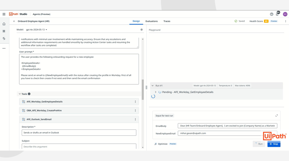
Task: Click the AFE_Workday_GetEmployeeDetails tool icon
Action: (x=24, y=102)
